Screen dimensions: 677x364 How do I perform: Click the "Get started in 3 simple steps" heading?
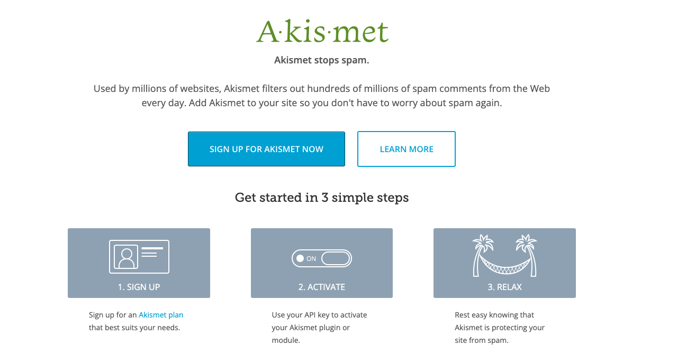point(322,198)
